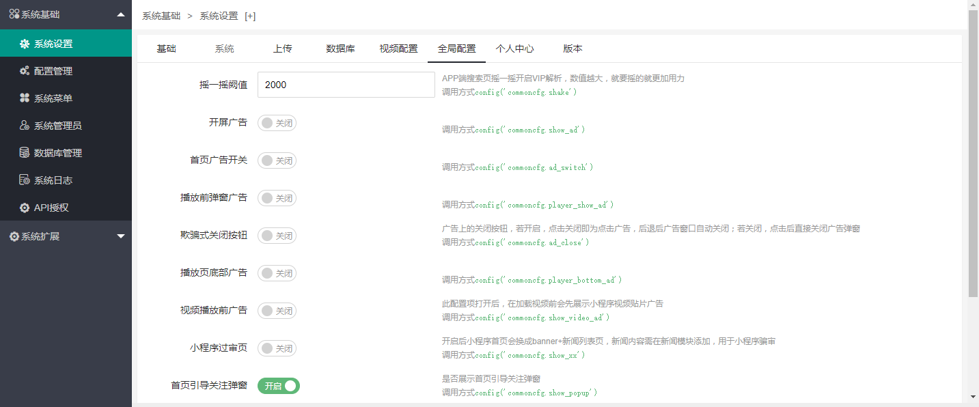Click the scrollbar down arrow
Screen dimensions: 979x407
(x=973, y=397)
